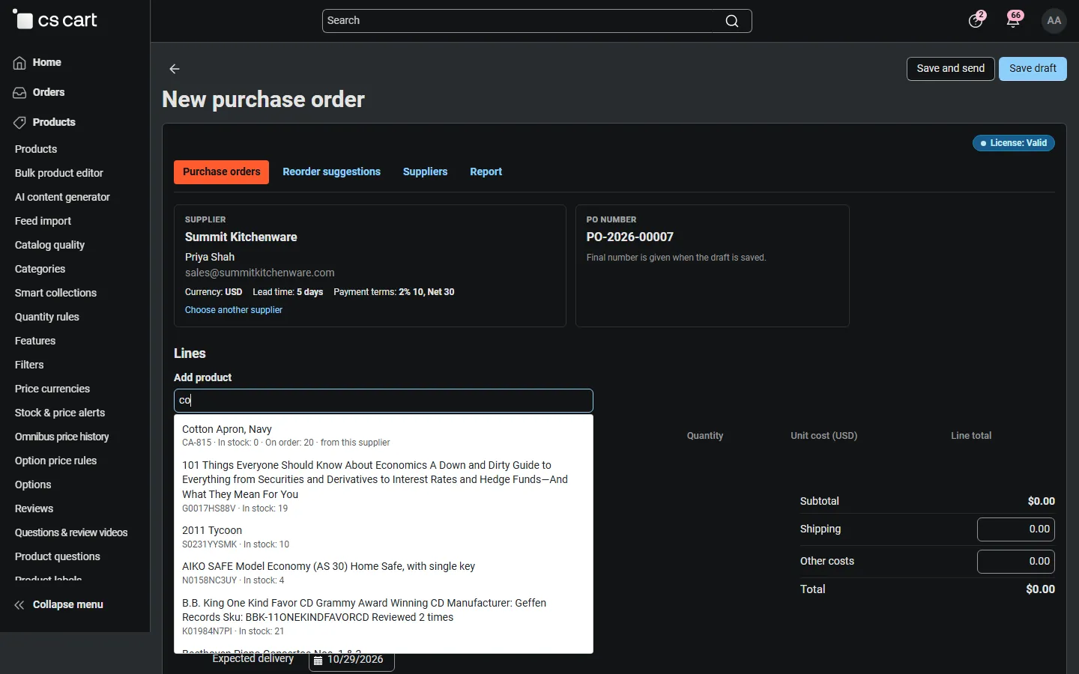Open Quantity rules in the sidebar
This screenshot has height=674, width=1079.
coord(47,317)
